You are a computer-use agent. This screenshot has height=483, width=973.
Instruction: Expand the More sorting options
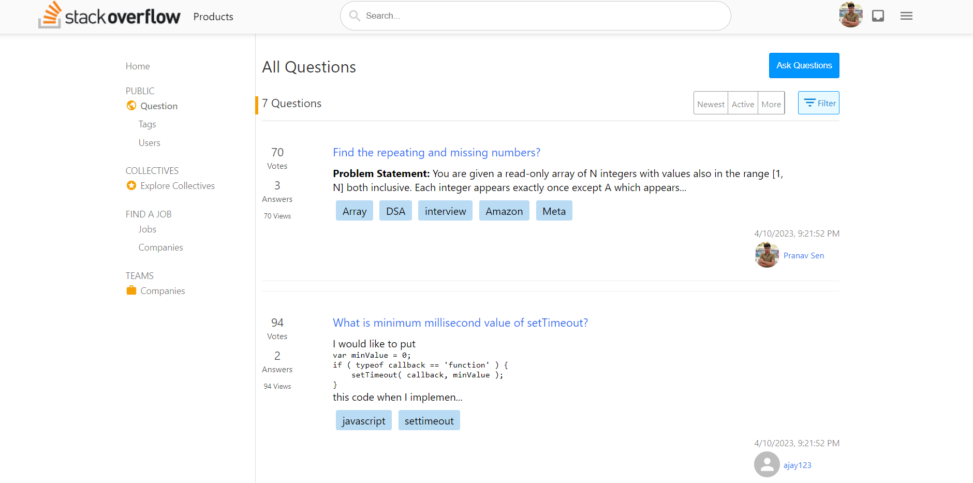771,103
